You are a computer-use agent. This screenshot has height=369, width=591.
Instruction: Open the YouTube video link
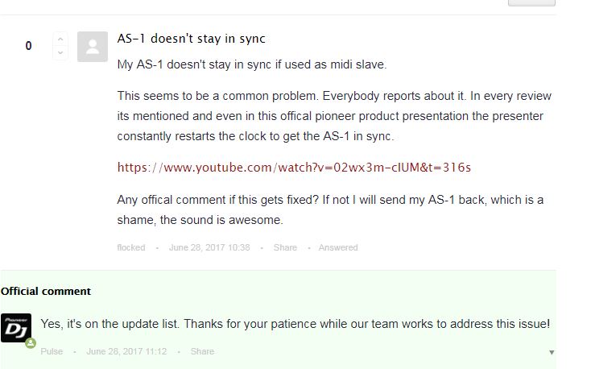[x=294, y=168]
